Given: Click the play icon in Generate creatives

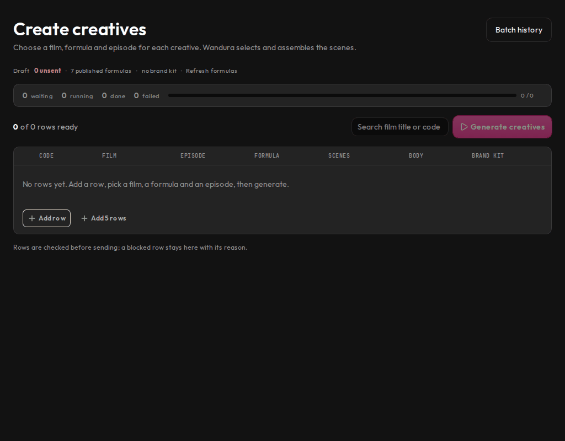Looking at the screenshot, I should (464, 127).
